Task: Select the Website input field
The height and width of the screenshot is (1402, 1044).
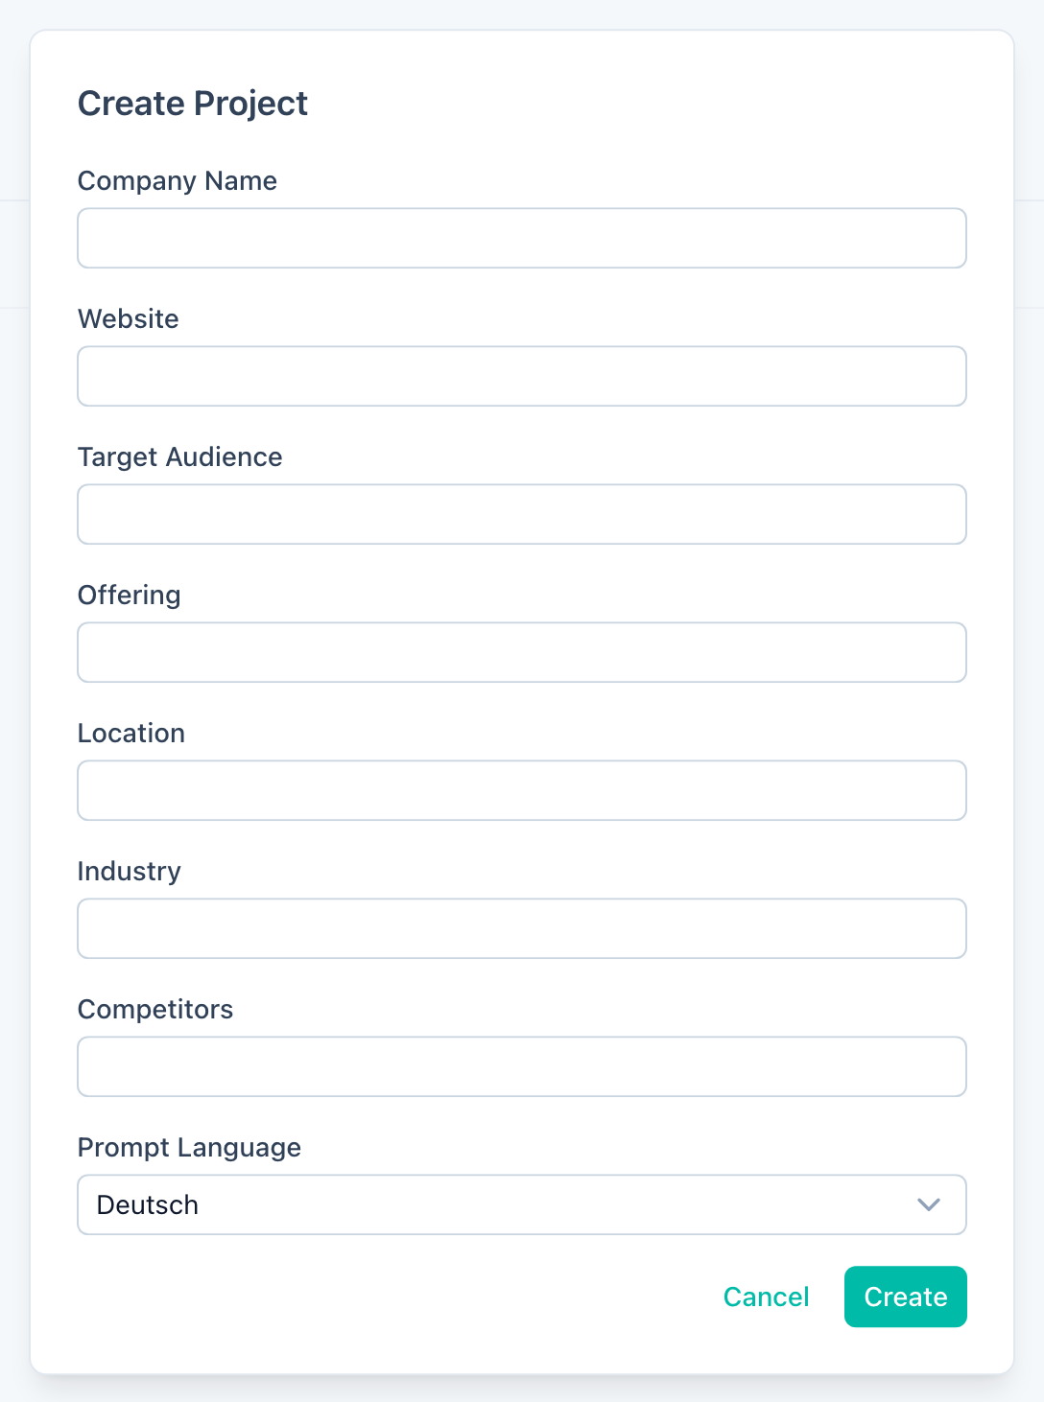Action: [x=522, y=376]
